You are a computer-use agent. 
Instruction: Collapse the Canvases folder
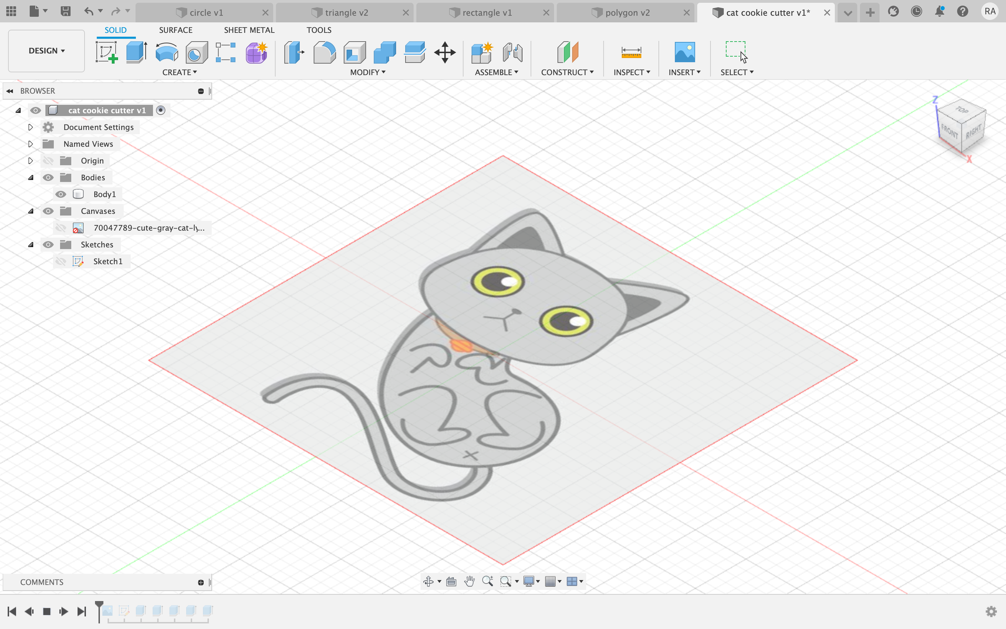click(31, 211)
